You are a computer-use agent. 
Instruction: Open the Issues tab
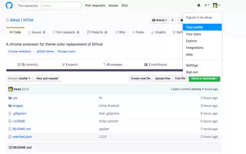coord(37,32)
